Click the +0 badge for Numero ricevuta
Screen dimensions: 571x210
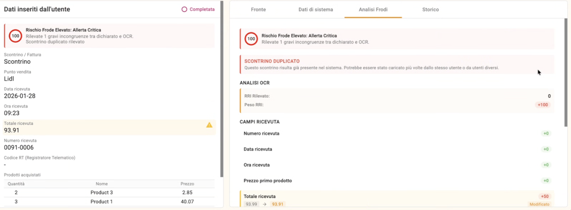tap(546, 133)
